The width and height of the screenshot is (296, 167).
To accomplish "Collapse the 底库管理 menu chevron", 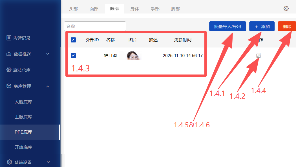I will (x=48, y=86).
